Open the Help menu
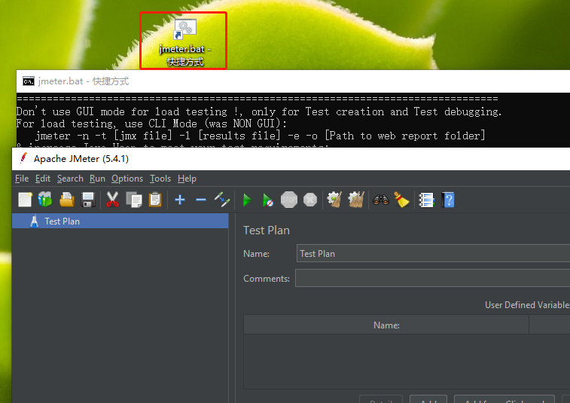The image size is (570, 403). 187,179
